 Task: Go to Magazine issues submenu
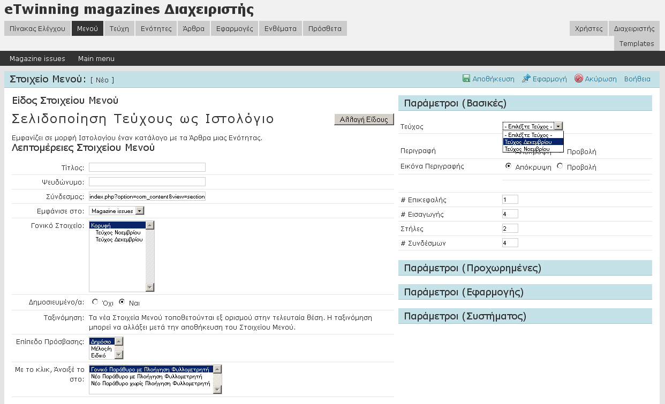coord(37,58)
